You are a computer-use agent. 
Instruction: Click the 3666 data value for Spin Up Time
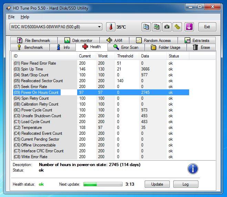pos(145,69)
